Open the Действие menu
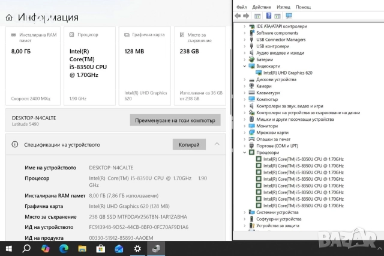This screenshot has width=384, height=256. pyautogui.click(x=262, y=7)
